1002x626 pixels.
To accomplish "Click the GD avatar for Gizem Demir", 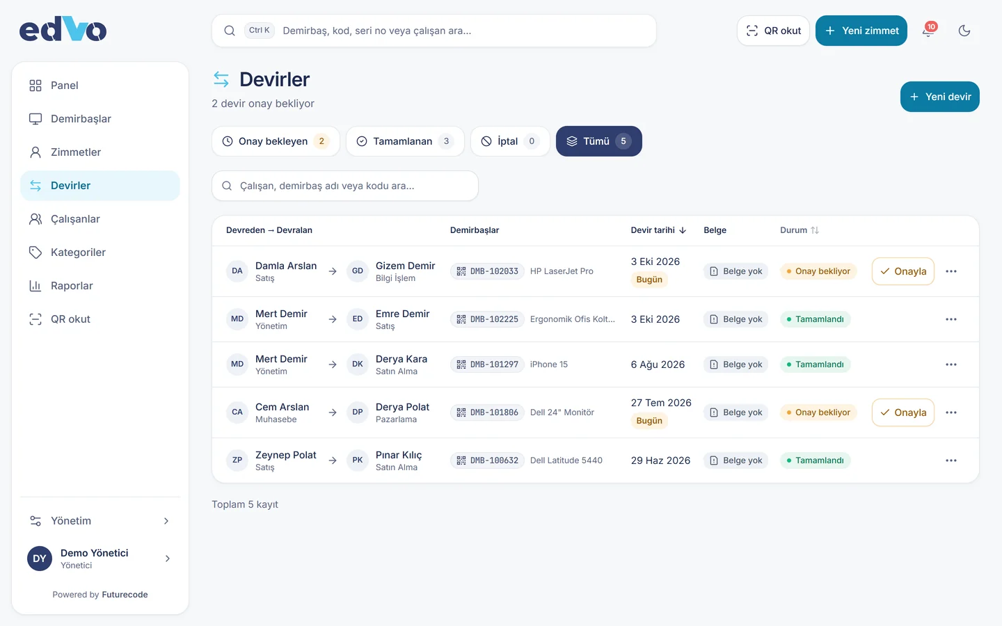I will pos(358,271).
